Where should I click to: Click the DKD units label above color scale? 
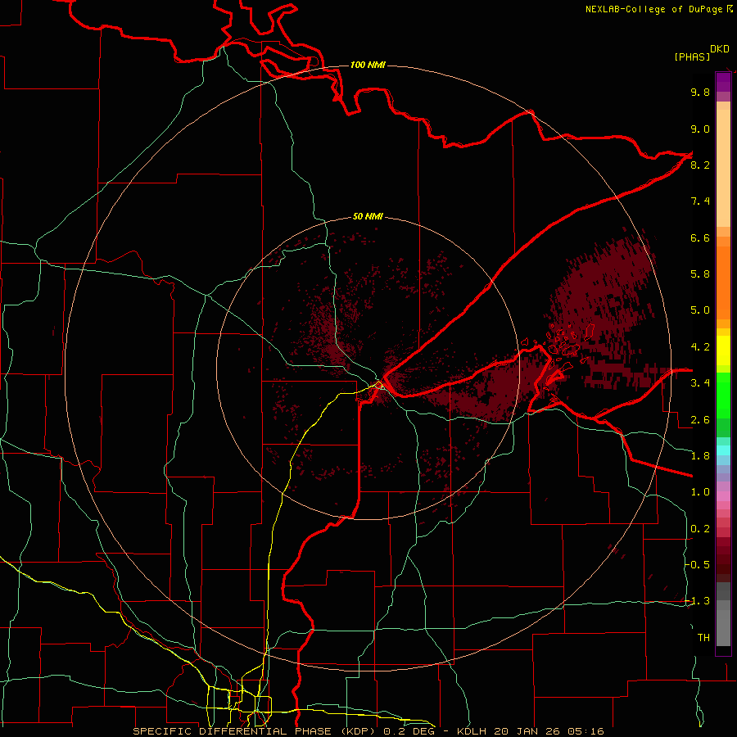[720, 49]
